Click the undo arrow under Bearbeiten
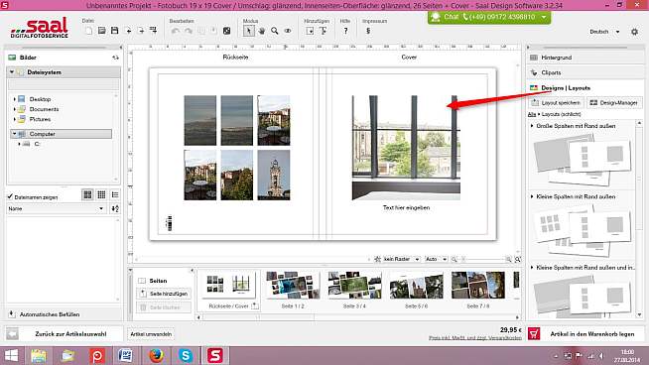Viewport: 649px width, 365px height. click(175, 31)
